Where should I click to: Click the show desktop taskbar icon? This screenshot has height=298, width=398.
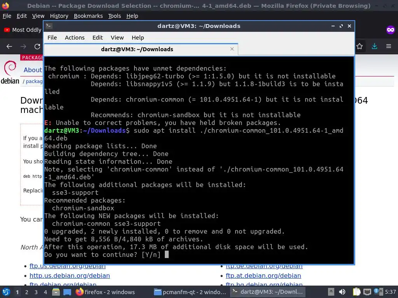[x=67, y=292]
